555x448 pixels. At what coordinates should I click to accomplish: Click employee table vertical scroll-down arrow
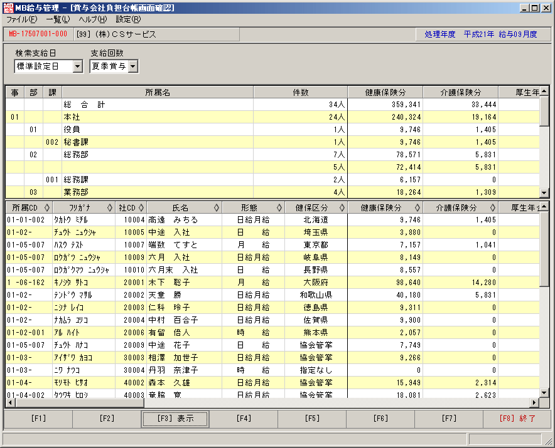pyautogui.click(x=544, y=393)
